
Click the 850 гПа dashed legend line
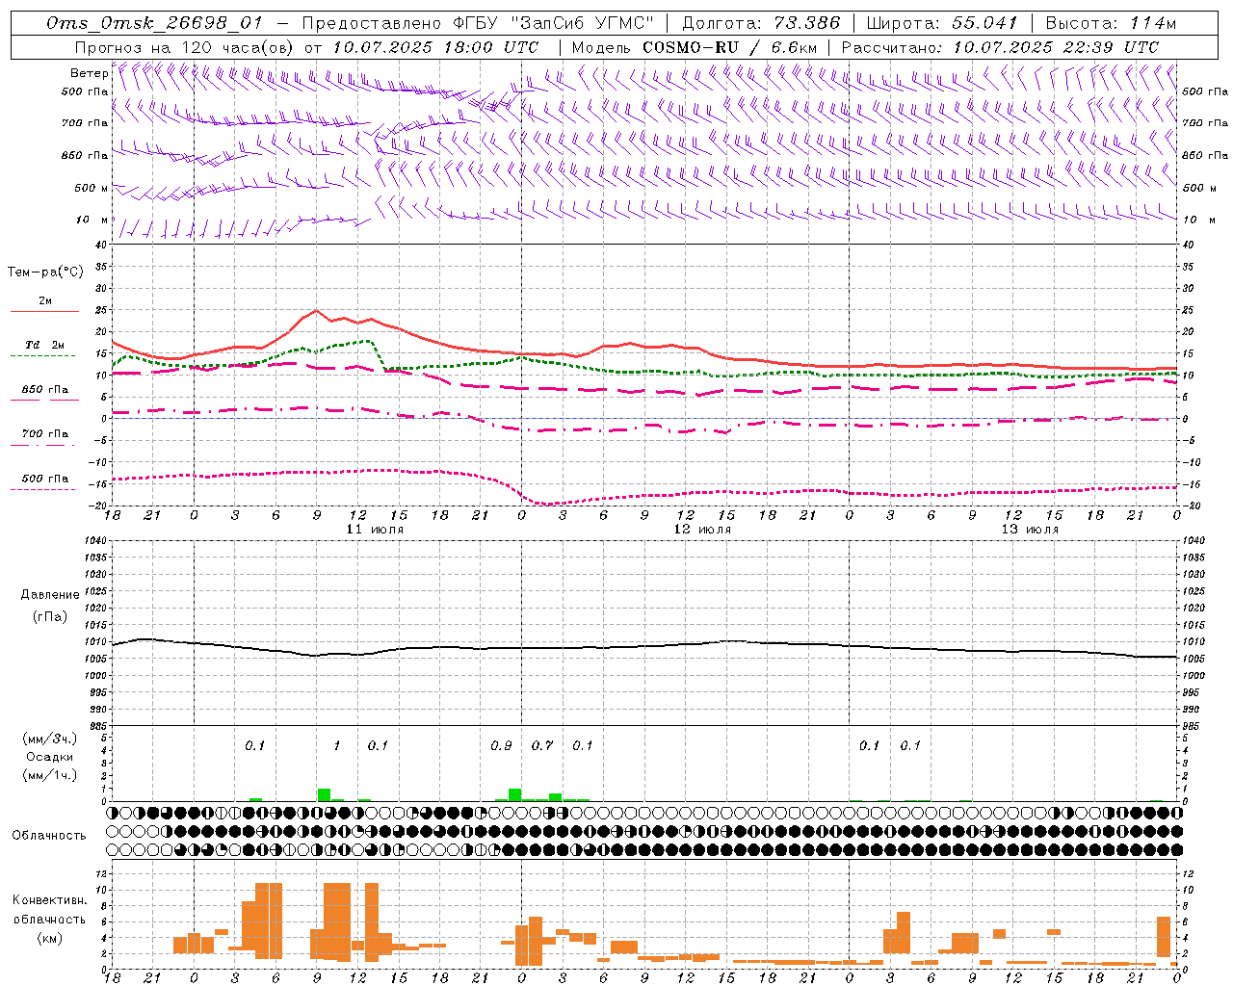pyautogui.click(x=44, y=400)
